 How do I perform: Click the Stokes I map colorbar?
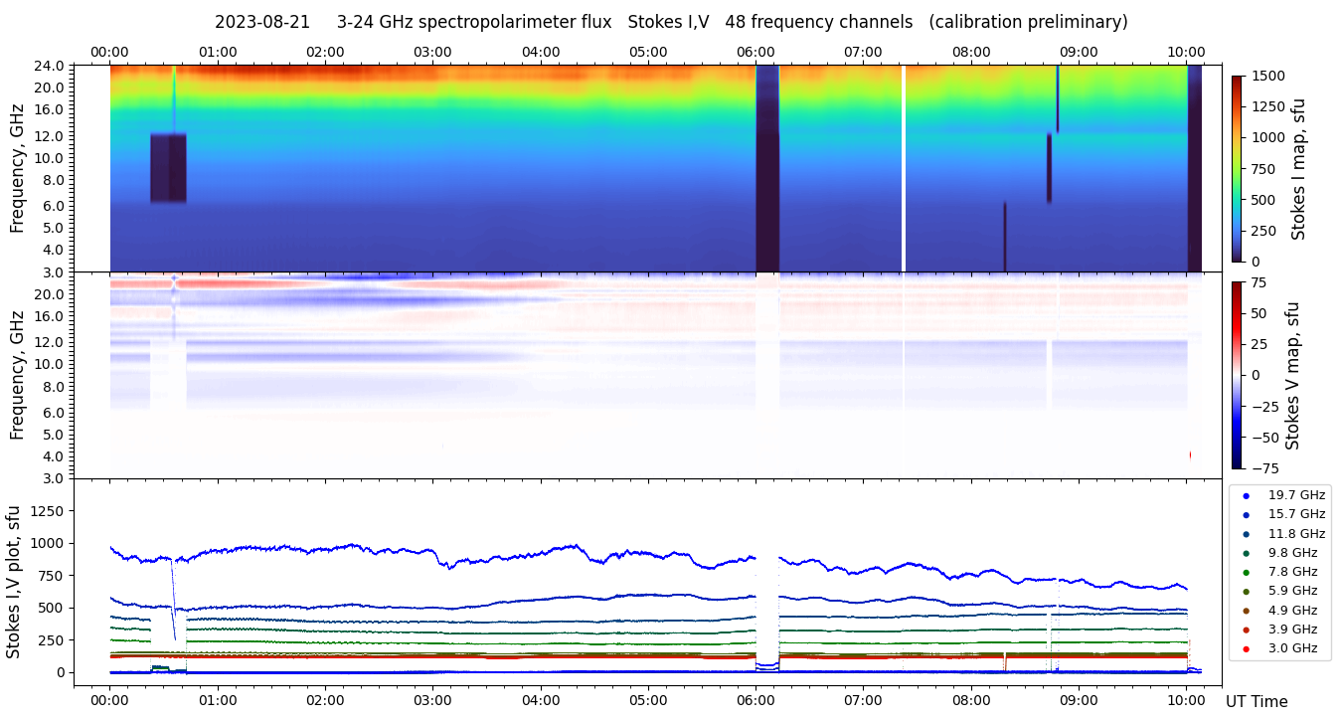click(x=1237, y=168)
